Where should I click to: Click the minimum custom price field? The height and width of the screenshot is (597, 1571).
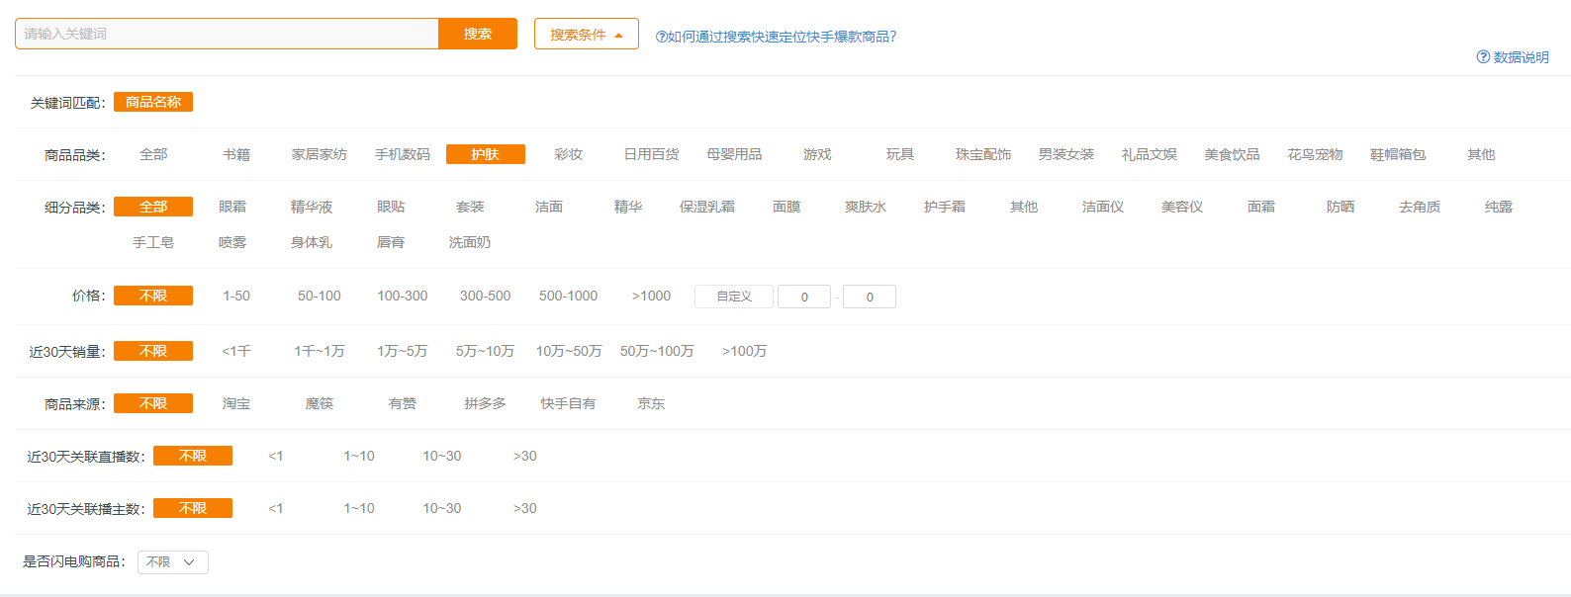pos(803,297)
